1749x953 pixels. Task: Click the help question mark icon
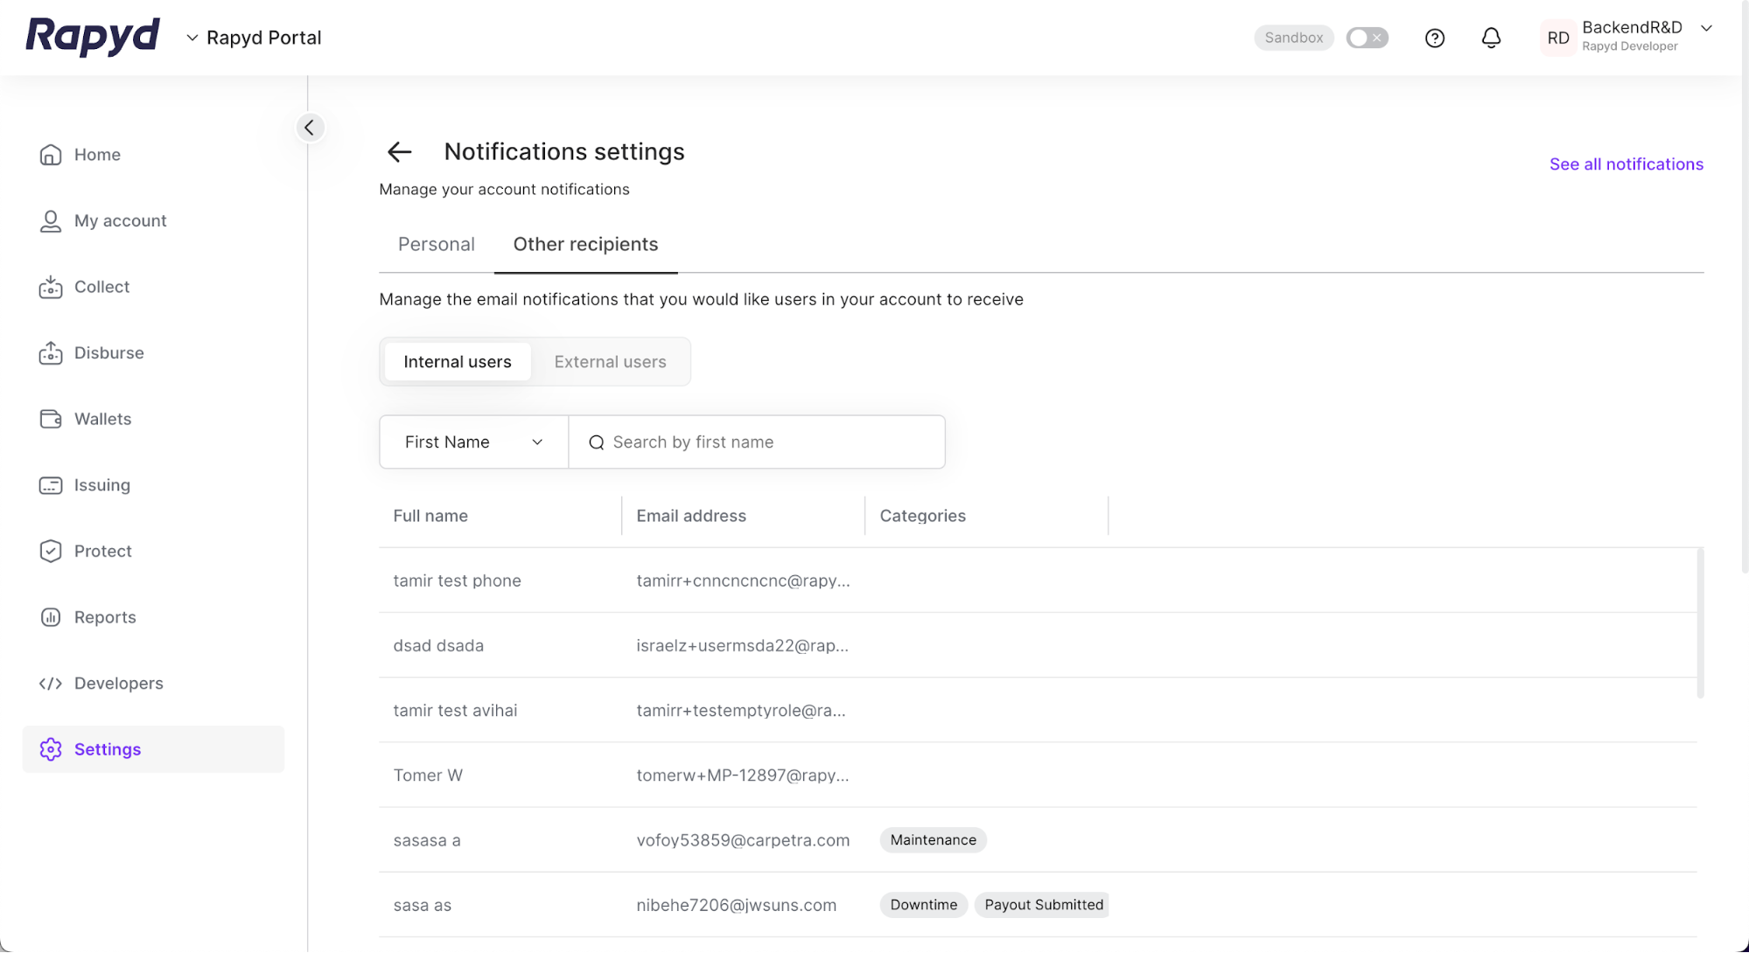pos(1434,38)
